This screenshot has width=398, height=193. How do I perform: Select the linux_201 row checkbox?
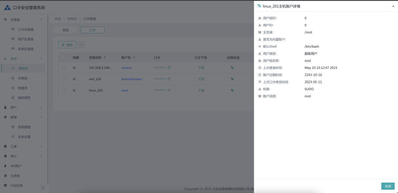64,91
